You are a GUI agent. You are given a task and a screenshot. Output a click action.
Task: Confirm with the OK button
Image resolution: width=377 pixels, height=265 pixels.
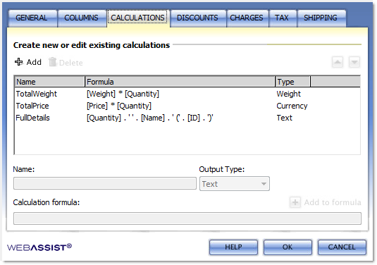pyautogui.click(x=288, y=247)
